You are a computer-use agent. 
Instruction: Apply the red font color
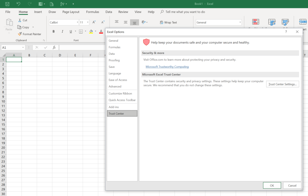point(101,31)
